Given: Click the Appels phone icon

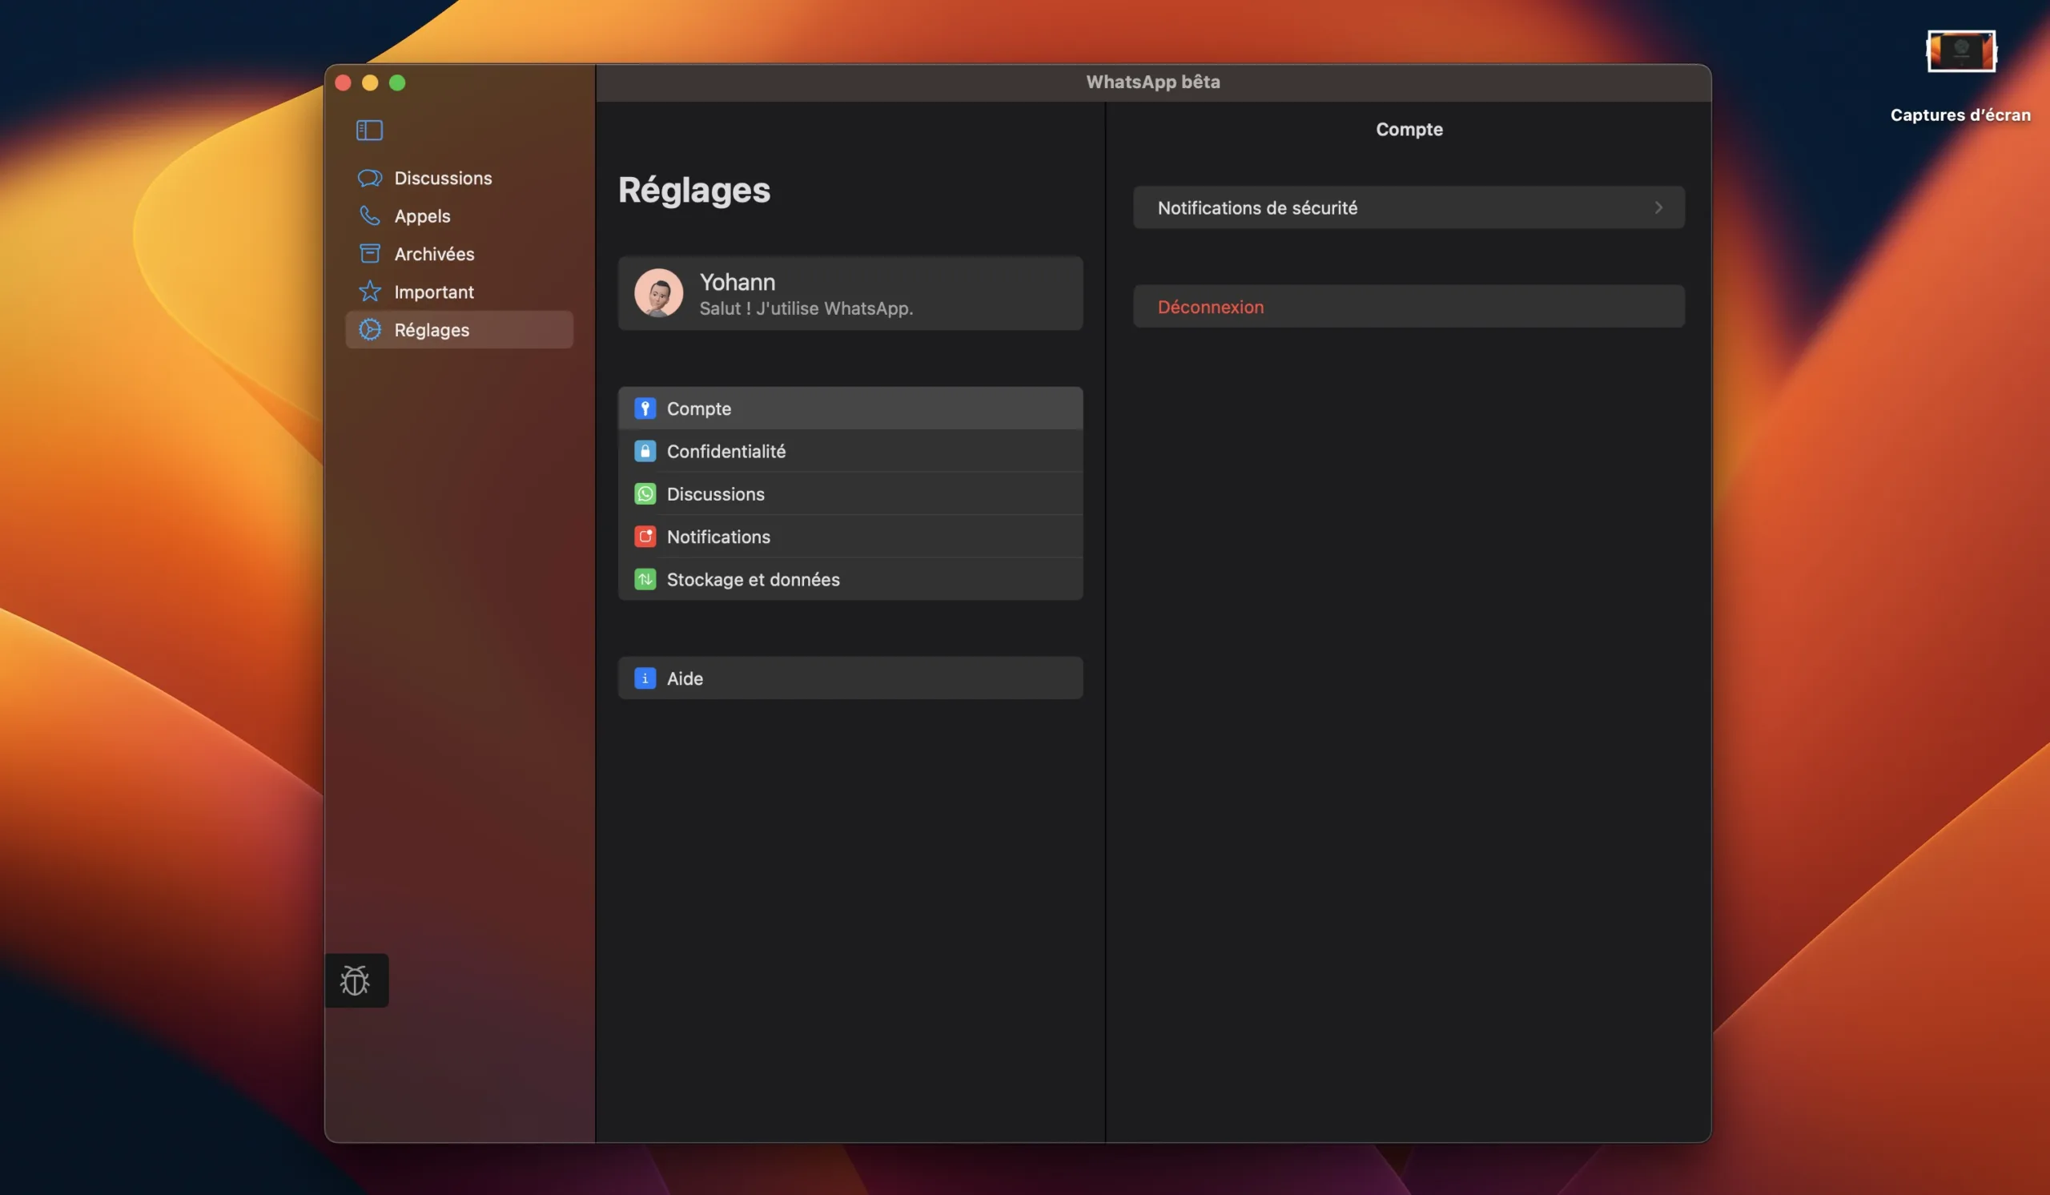Looking at the screenshot, I should click(370, 215).
